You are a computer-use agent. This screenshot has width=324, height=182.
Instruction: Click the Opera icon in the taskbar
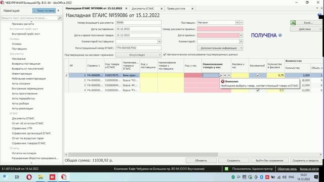click(x=29, y=177)
